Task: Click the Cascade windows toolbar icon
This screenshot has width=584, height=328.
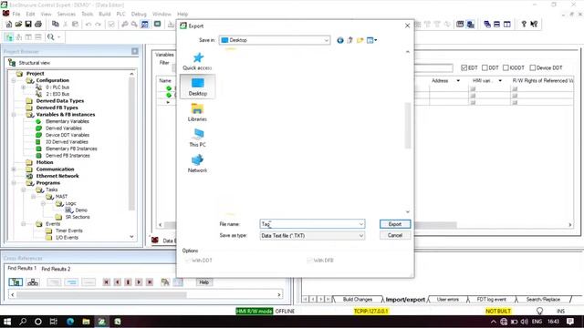Action: point(487,25)
